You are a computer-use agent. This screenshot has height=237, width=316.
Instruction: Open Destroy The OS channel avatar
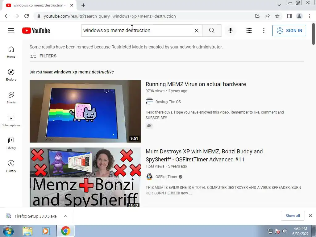click(149, 102)
